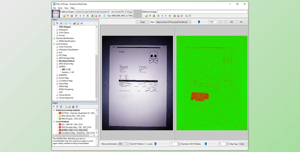Viewport: 300px width, 152px height.
Task: Click the Number of DCT Modes slider handle
Action: coord(206,144)
